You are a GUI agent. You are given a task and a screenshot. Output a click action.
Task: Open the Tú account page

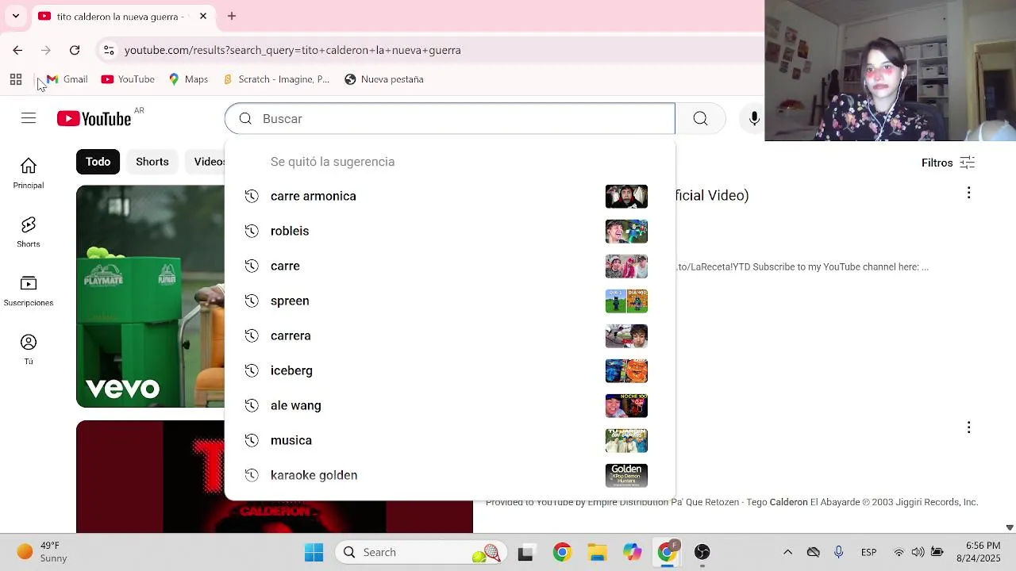coord(29,350)
